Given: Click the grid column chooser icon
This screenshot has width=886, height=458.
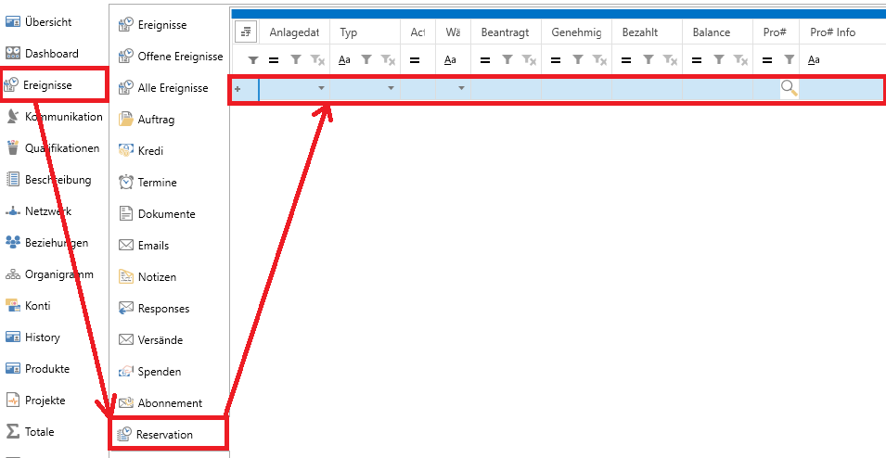Looking at the screenshot, I should [x=246, y=32].
